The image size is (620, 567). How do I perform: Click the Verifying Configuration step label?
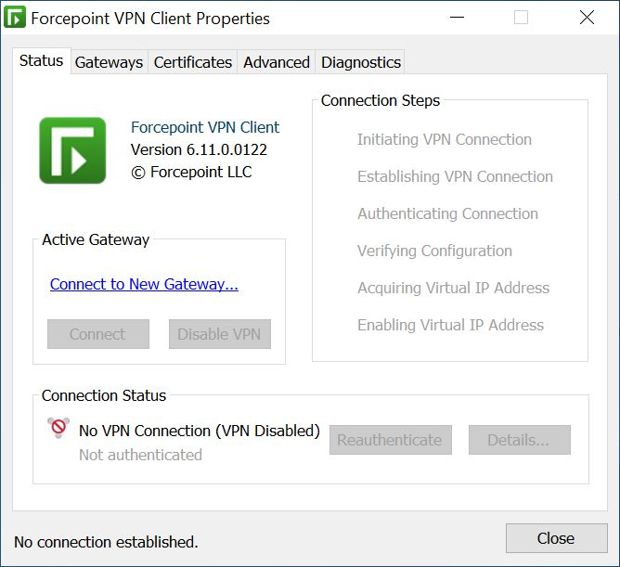click(434, 251)
